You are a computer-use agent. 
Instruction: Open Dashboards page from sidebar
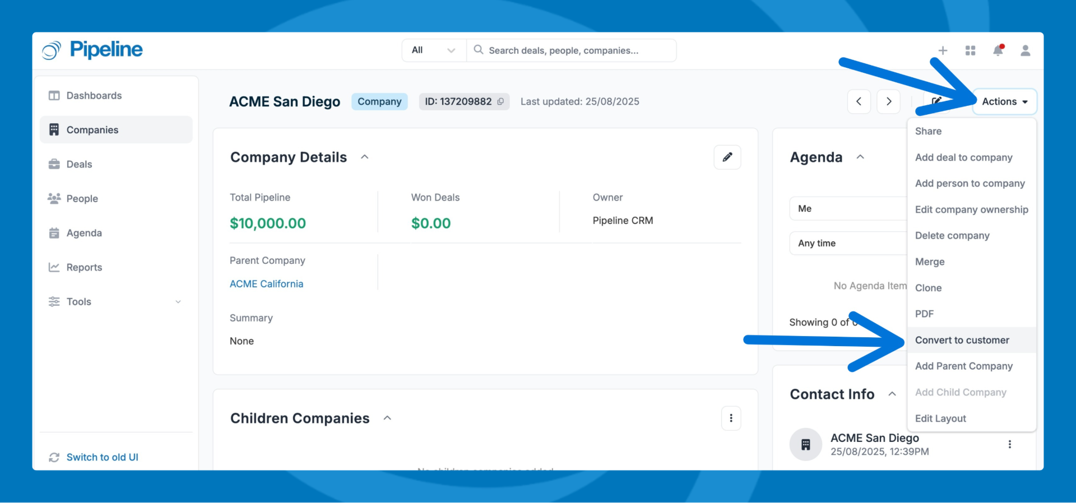pos(116,96)
